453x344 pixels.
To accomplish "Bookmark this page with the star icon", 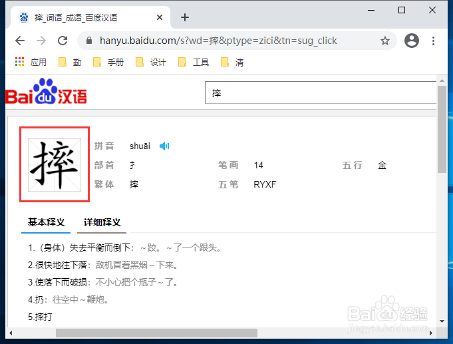I will (x=385, y=41).
